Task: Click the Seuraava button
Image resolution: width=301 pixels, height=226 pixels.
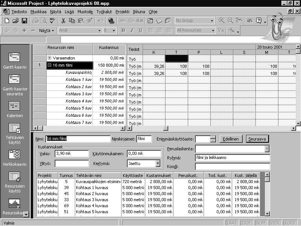Action: pyautogui.click(x=257, y=139)
